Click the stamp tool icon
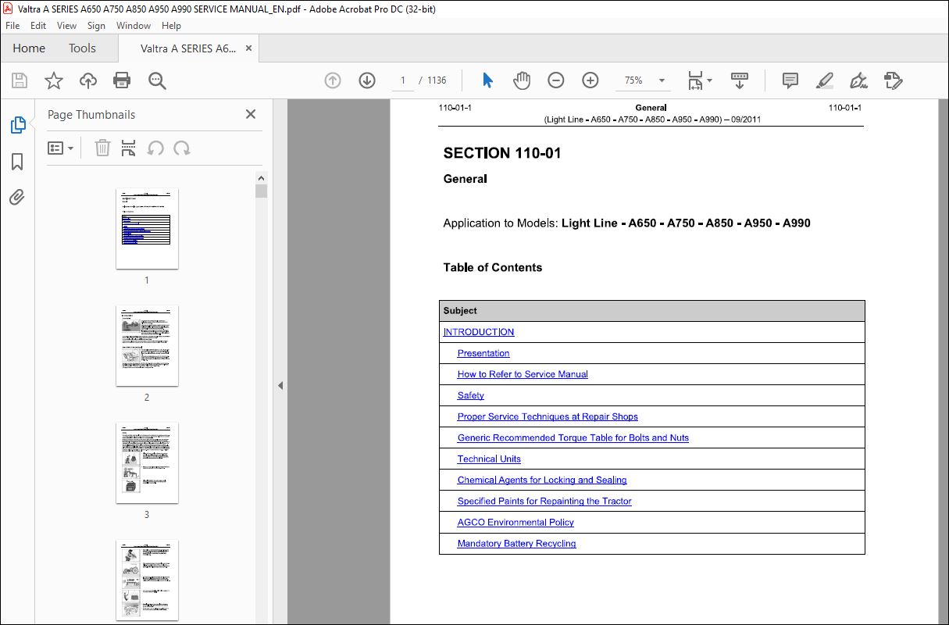The height and width of the screenshot is (625, 949). (x=893, y=80)
